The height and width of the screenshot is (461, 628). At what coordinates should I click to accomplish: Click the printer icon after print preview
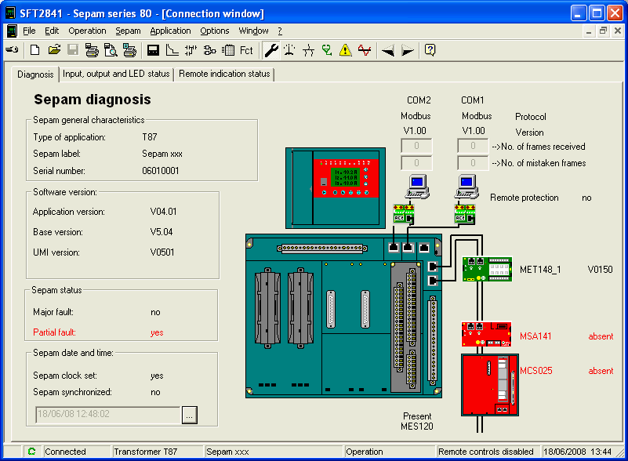tap(129, 50)
